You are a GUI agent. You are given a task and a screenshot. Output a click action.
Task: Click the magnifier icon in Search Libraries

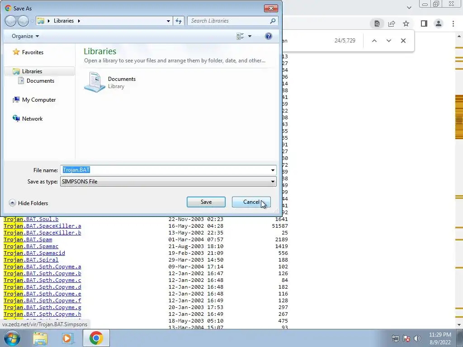pyautogui.click(x=273, y=21)
